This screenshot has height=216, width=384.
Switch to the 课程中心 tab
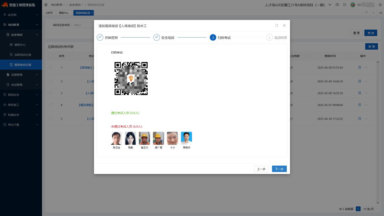coord(64,13)
